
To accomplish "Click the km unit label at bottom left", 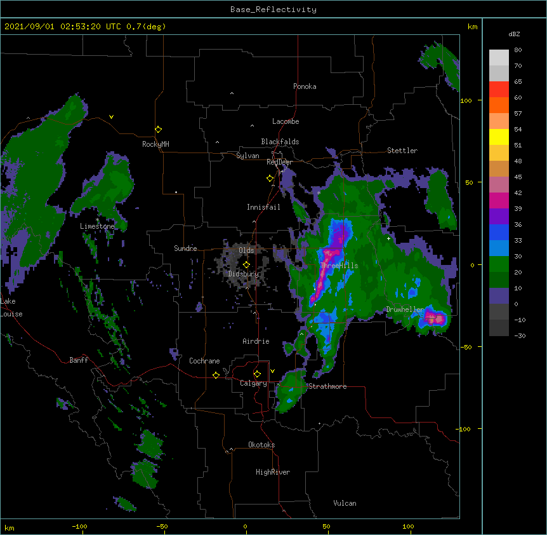I will coord(9,527).
